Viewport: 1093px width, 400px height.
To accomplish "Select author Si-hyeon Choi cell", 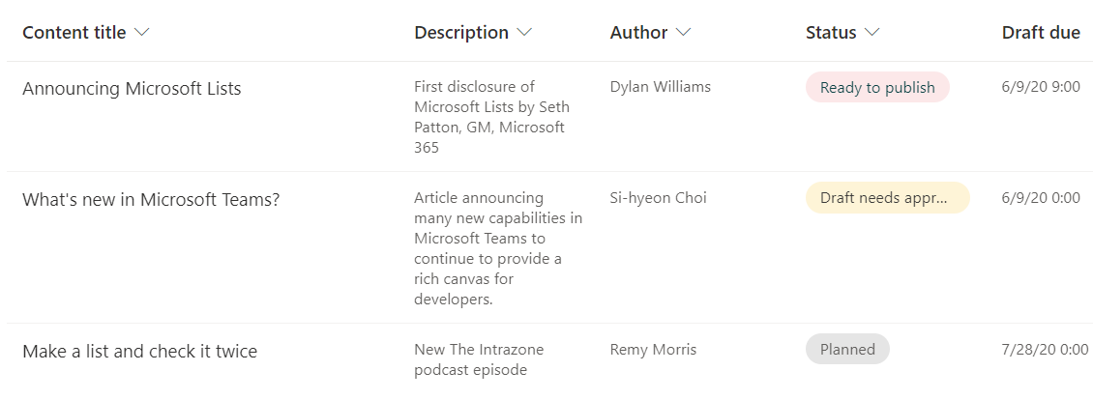I will coord(658,198).
